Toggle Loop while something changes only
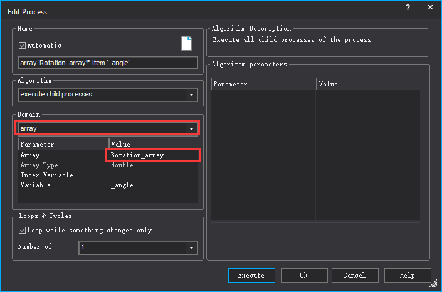The width and height of the screenshot is (442, 292). (23, 230)
